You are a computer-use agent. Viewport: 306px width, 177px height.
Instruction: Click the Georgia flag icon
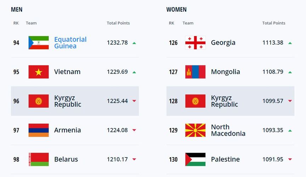(x=195, y=43)
